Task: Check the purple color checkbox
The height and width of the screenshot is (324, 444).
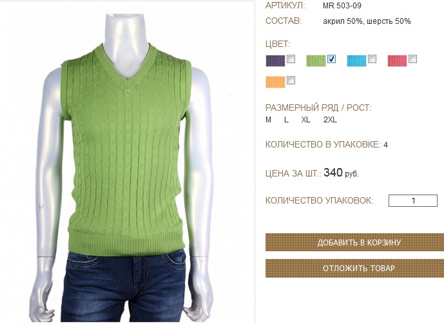Action: (291, 59)
